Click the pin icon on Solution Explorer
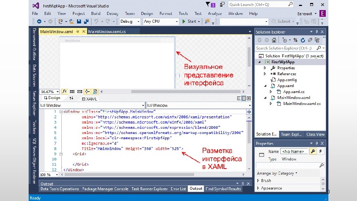 317,32
